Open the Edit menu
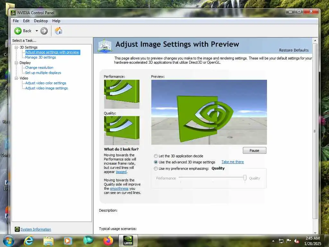This screenshot has height=247, width=329. pos(26,21)
